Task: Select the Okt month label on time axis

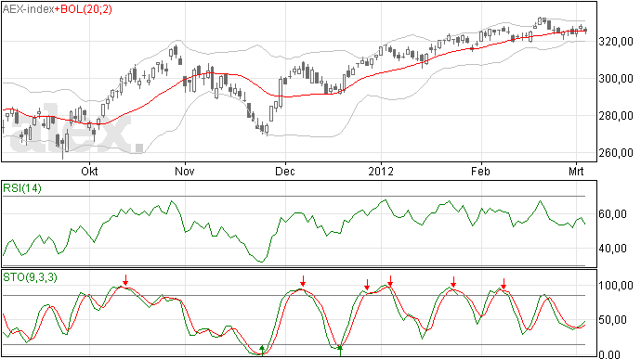Action: (89, 171)
